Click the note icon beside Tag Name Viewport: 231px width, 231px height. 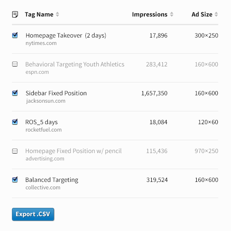pyautogui.click(x=15, y=14)
